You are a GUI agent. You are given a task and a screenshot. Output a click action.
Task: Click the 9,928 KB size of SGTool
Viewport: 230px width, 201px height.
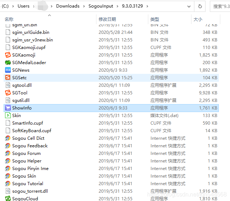coord(208,93)
